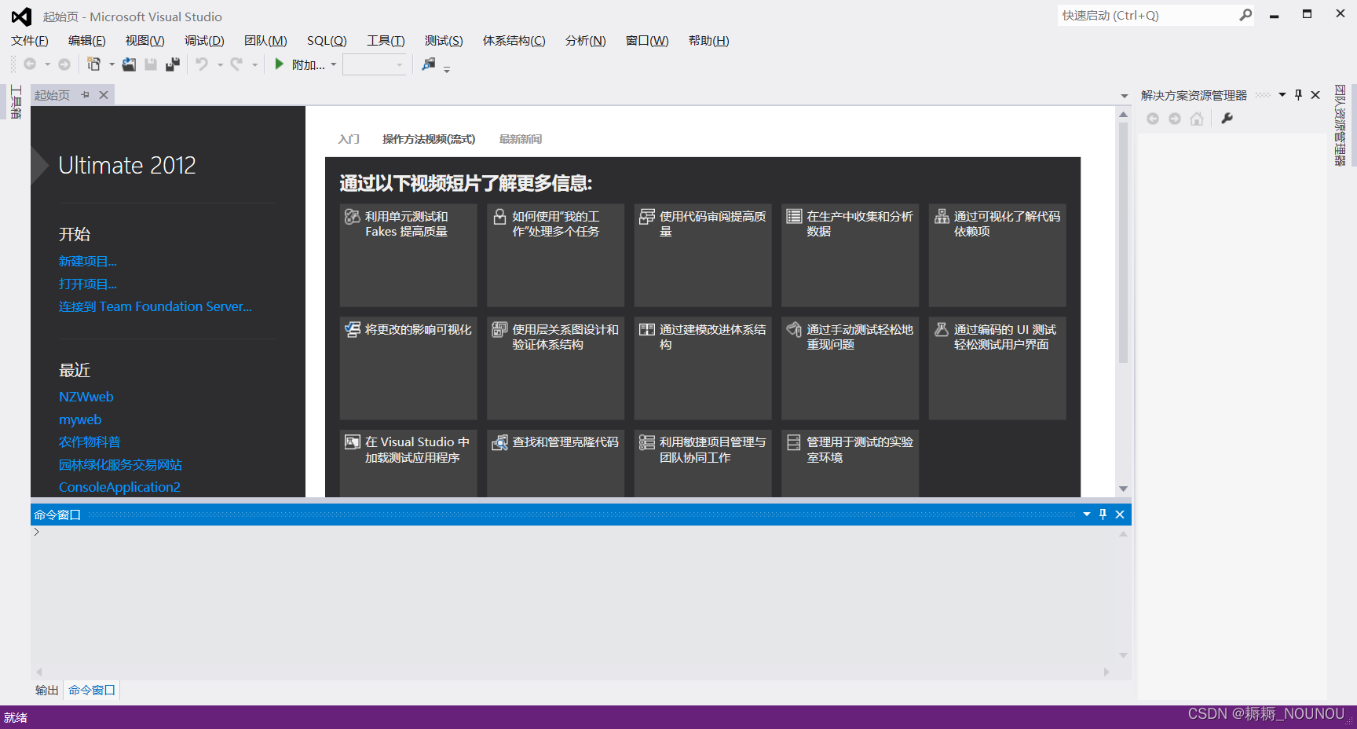The height and width of the screenshot is (729, 1357).
Task: Open the Team menu
Action: pyautogui.click(x=265, y=41)
